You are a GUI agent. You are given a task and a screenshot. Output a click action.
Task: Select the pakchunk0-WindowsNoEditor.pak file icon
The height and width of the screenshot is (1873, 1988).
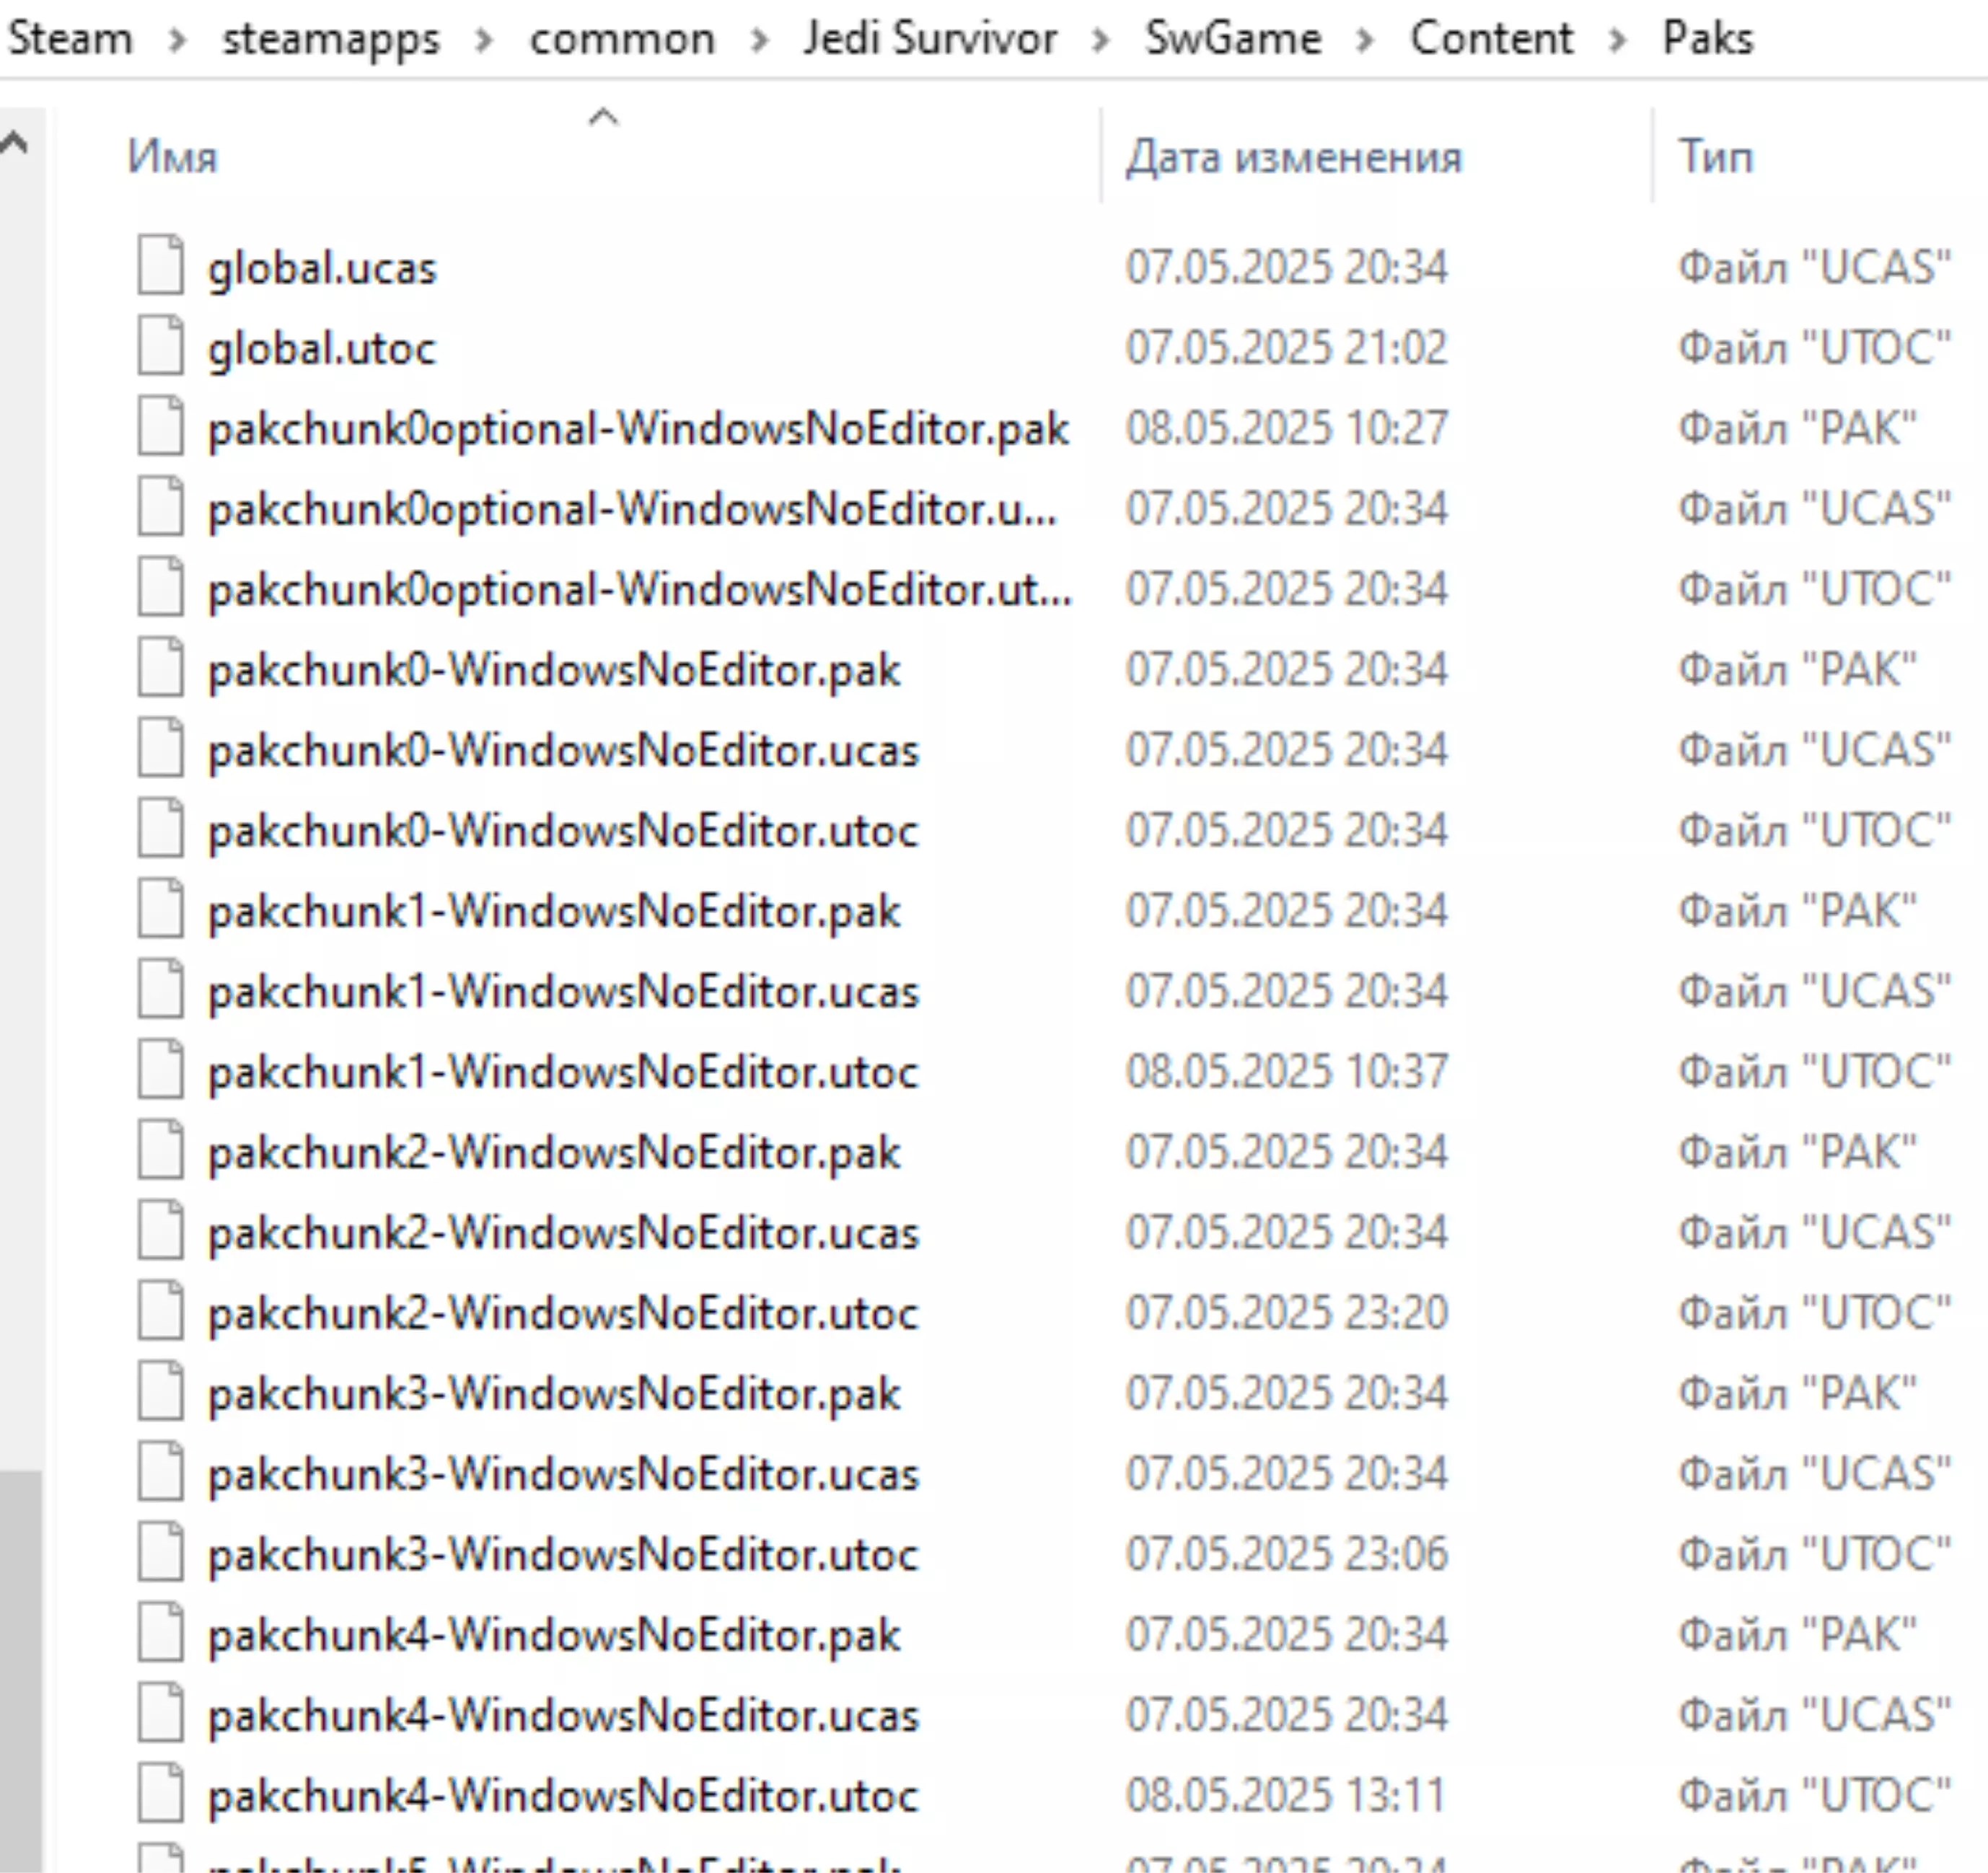coord(160,668)
